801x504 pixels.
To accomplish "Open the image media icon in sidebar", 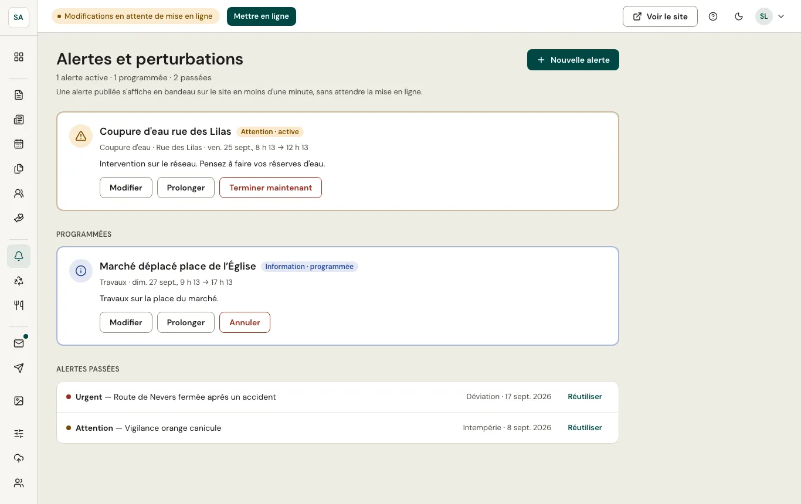I will click(19, 401).
